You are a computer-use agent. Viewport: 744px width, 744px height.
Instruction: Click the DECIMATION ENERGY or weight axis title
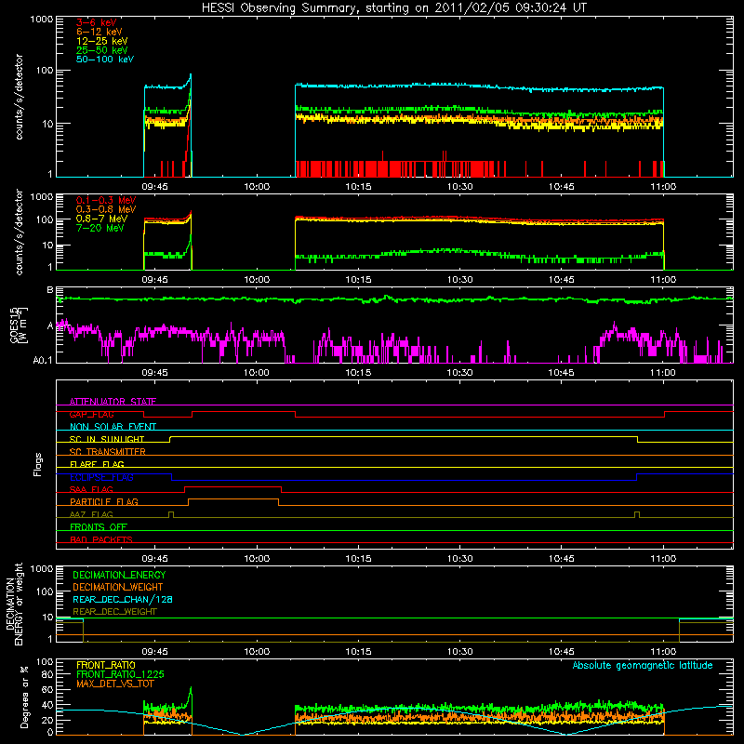pos(14,604)
